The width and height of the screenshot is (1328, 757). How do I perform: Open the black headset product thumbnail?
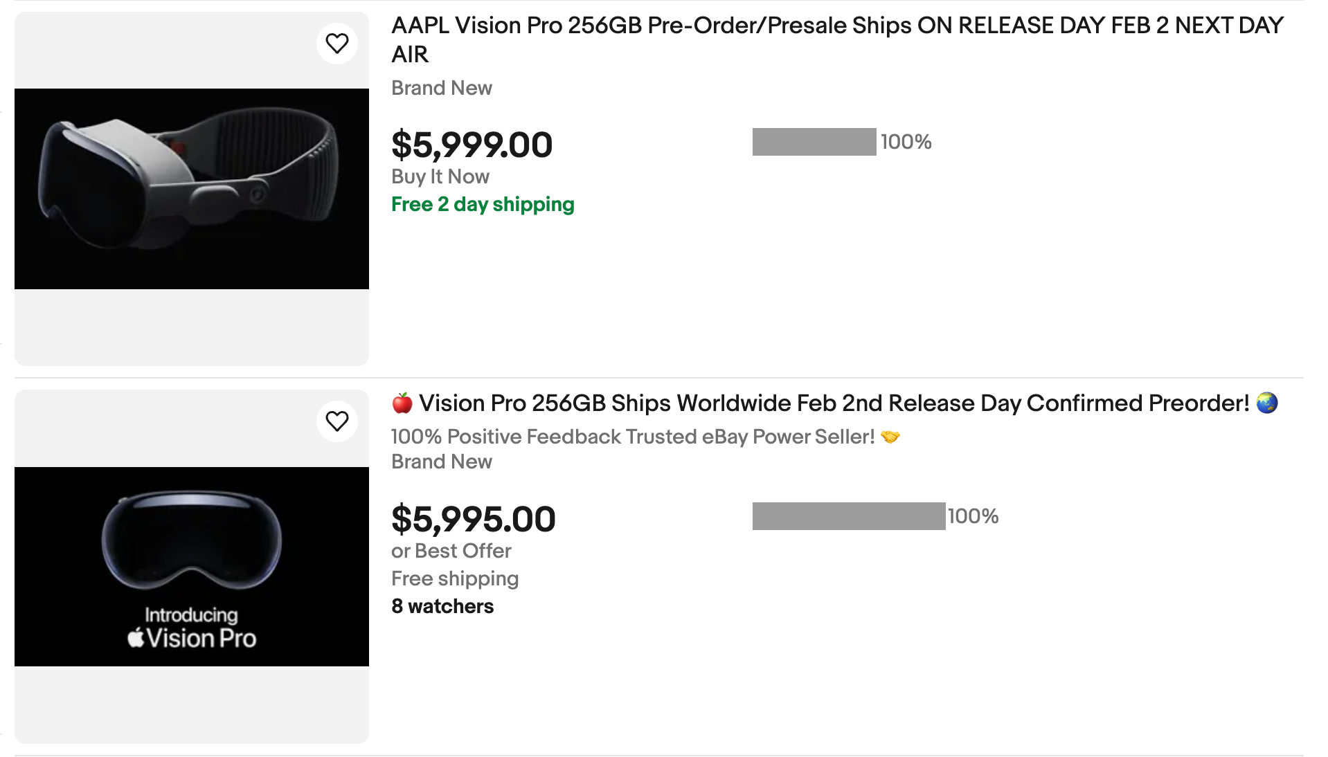pyautogui.click(x=191, y=188)
